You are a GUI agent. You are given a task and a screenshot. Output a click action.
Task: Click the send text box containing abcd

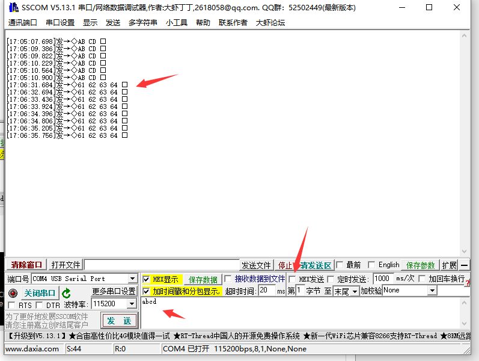tap(301, 312)
